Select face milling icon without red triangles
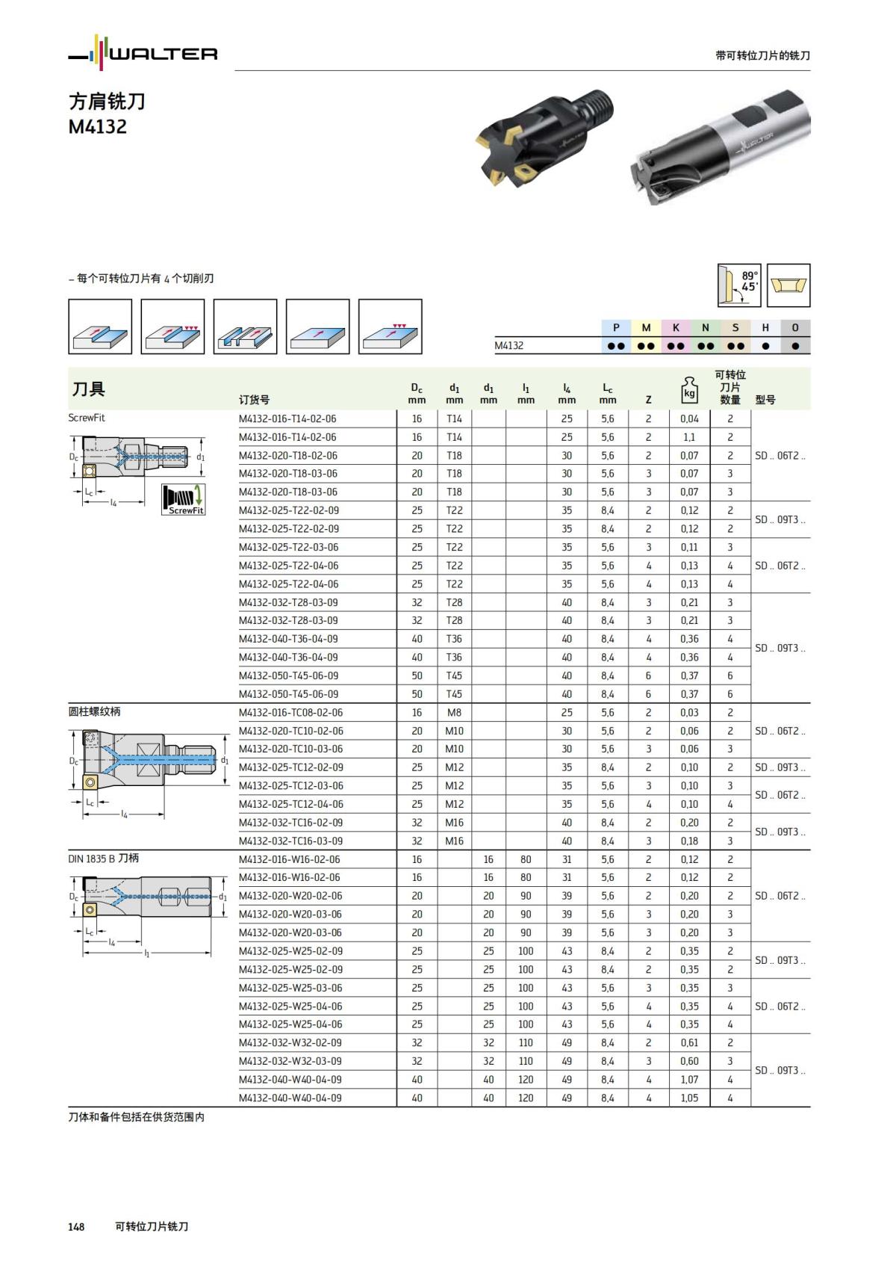 pyautogui.click(x=317, y=327)
